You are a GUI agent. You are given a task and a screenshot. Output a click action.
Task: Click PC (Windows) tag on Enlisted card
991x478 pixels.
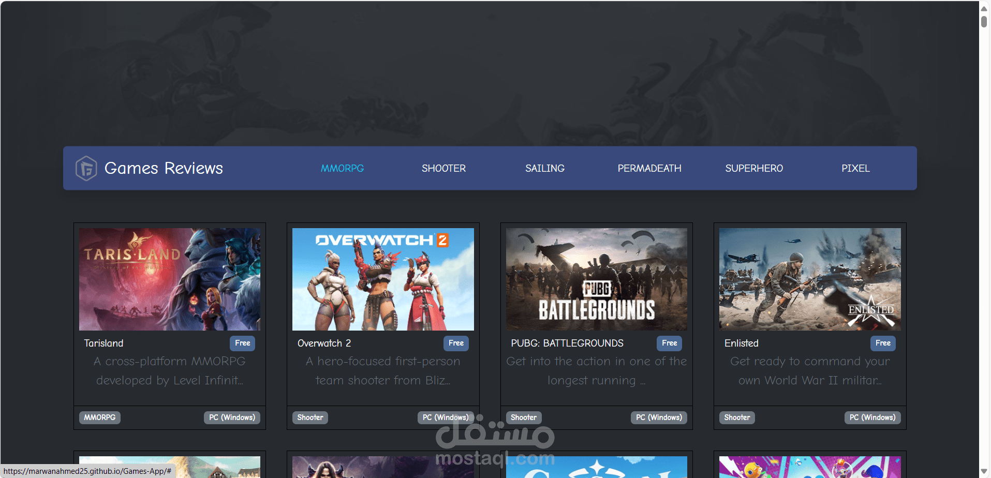872,417
